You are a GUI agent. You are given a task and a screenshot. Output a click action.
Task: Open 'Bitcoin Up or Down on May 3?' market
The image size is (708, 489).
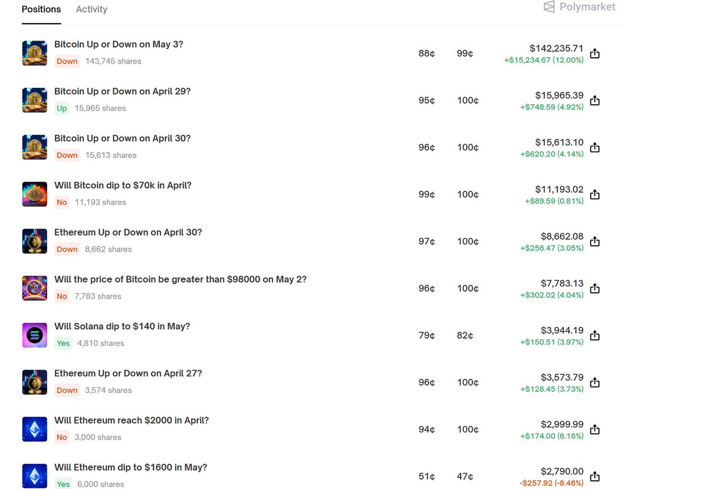point(119,44)
